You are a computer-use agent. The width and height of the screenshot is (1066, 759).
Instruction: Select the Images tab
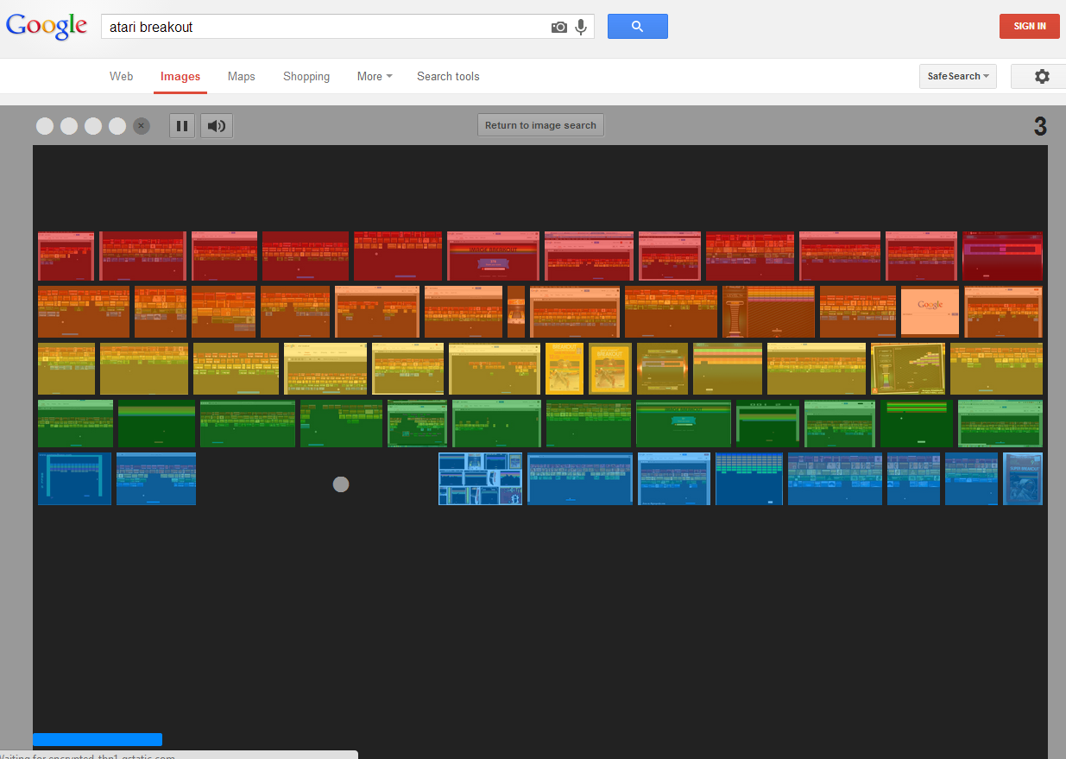180,76
